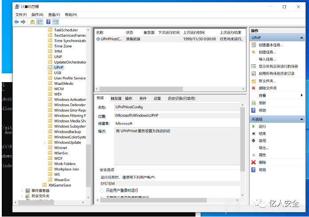This screenshot has height=217, width=309.
Task: Switch to the 常规 tab
Action: pos(100,98)
